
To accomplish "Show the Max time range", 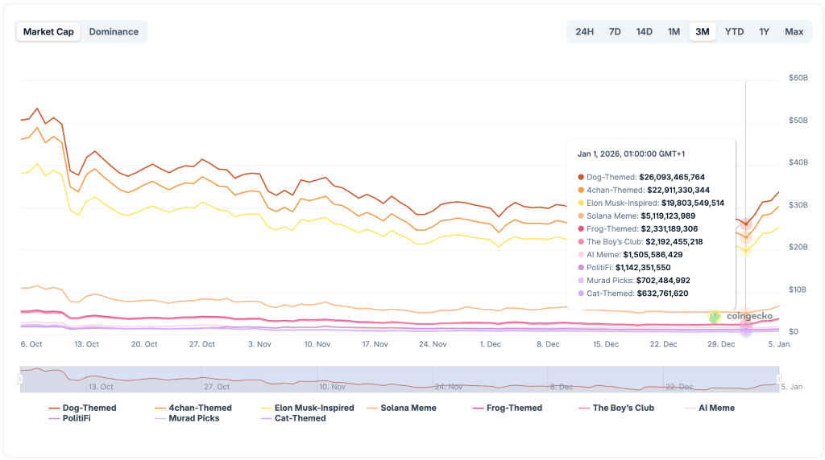I will pos(794,31).
